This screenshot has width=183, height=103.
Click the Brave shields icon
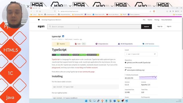154,11
